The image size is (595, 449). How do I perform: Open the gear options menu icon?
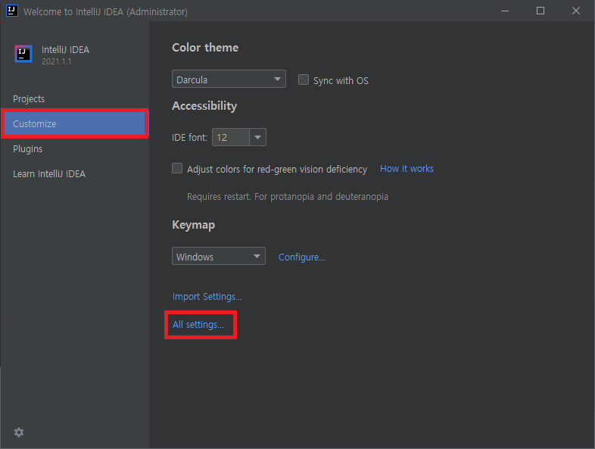[x=19, y=432]
